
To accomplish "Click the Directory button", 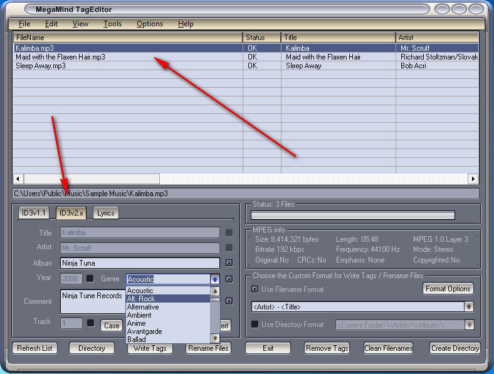I will click(92, 348).
